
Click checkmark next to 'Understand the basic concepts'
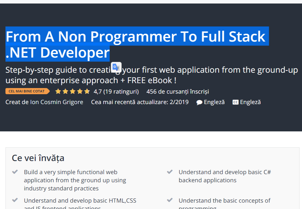click(170, 201)
